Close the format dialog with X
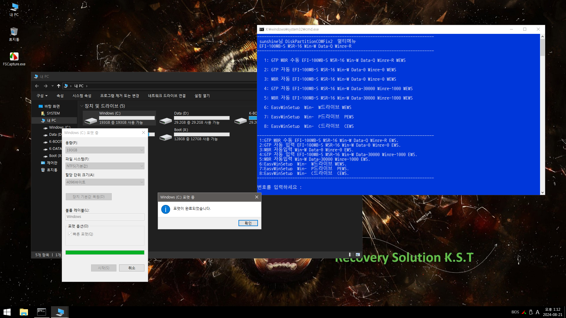Screen dimensions: 566x318 pos(144,133)
